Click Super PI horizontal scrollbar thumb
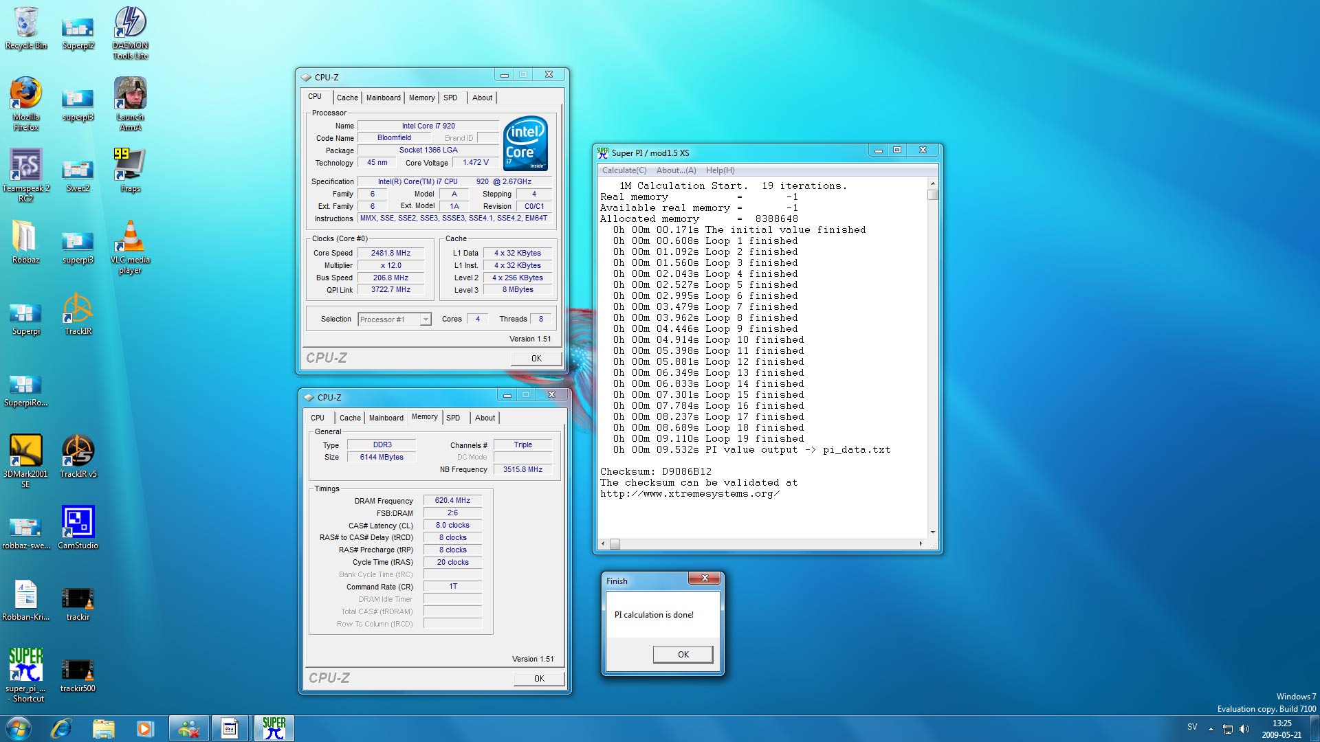Screen dimensions: 1320x742 click(615, 544)
